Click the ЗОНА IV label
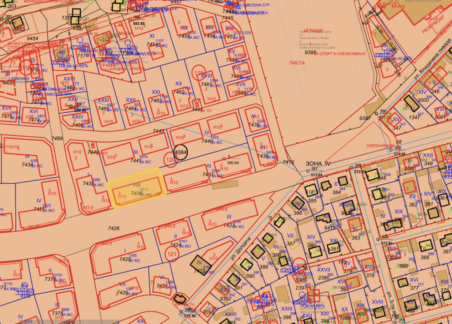 point(318,164)
